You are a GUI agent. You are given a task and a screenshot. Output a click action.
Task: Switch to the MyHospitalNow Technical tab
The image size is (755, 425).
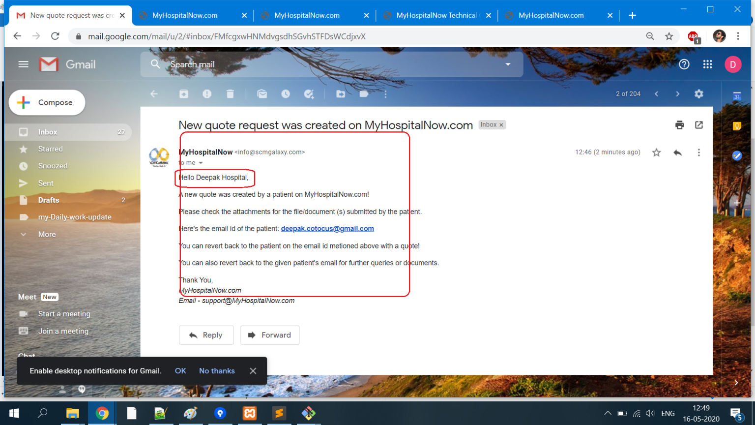coord(436,15)
